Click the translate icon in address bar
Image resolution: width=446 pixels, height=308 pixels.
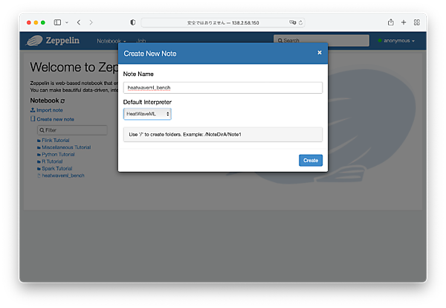point(292,22)
